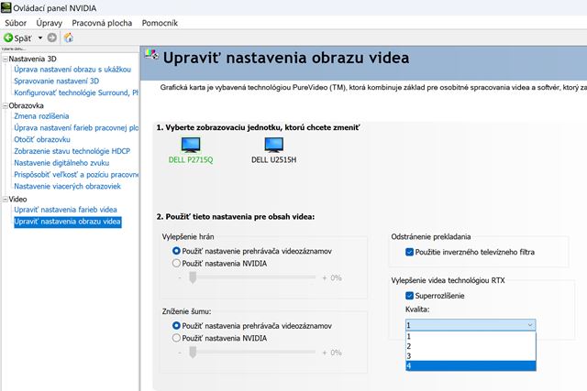
Task: Choose quality option 1 in list
Action: (x=471, y=336)
